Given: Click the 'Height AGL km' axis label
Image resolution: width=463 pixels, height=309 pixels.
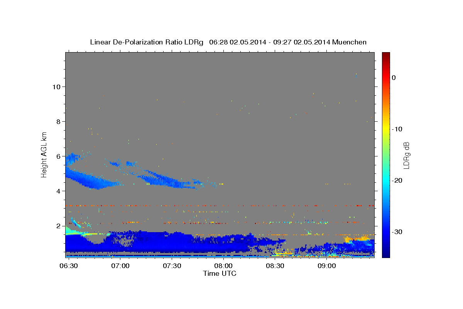Looking at the screenshot, I should tap(44, 154).
